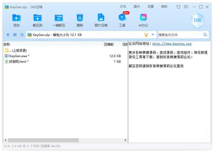Go up one level with the arrow icon

(x=8, y=35)
